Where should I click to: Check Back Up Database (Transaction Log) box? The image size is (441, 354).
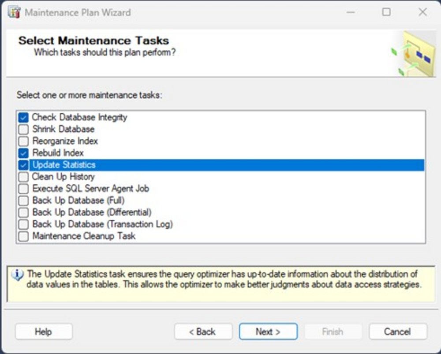pyautogui.click(x=23, y=225)
